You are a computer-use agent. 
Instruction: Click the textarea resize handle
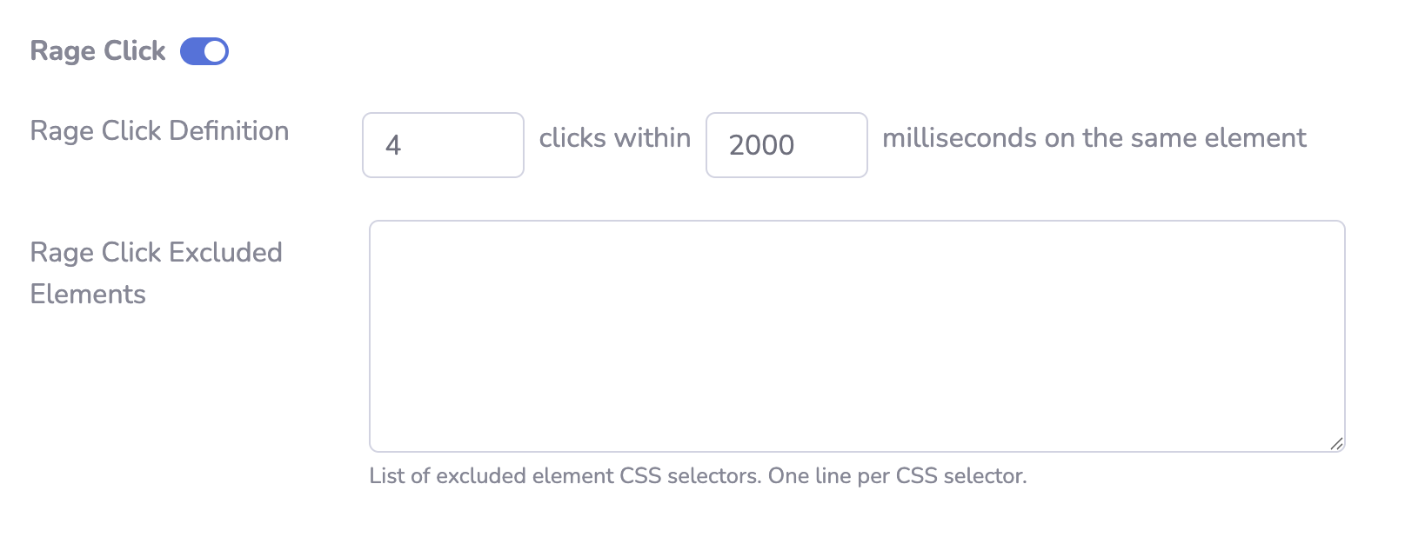tap(1336, 443)
